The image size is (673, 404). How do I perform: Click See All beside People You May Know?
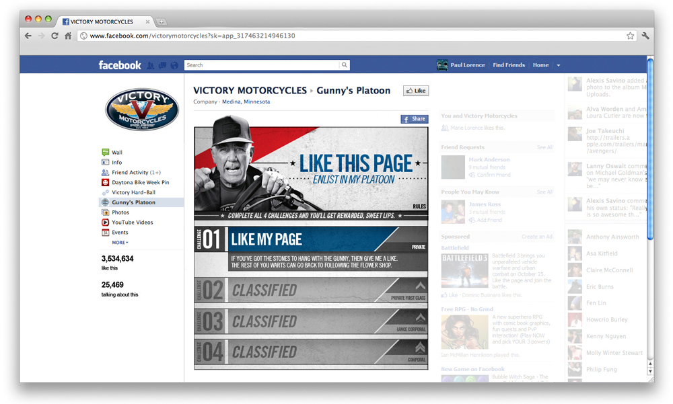coord(544,192)
